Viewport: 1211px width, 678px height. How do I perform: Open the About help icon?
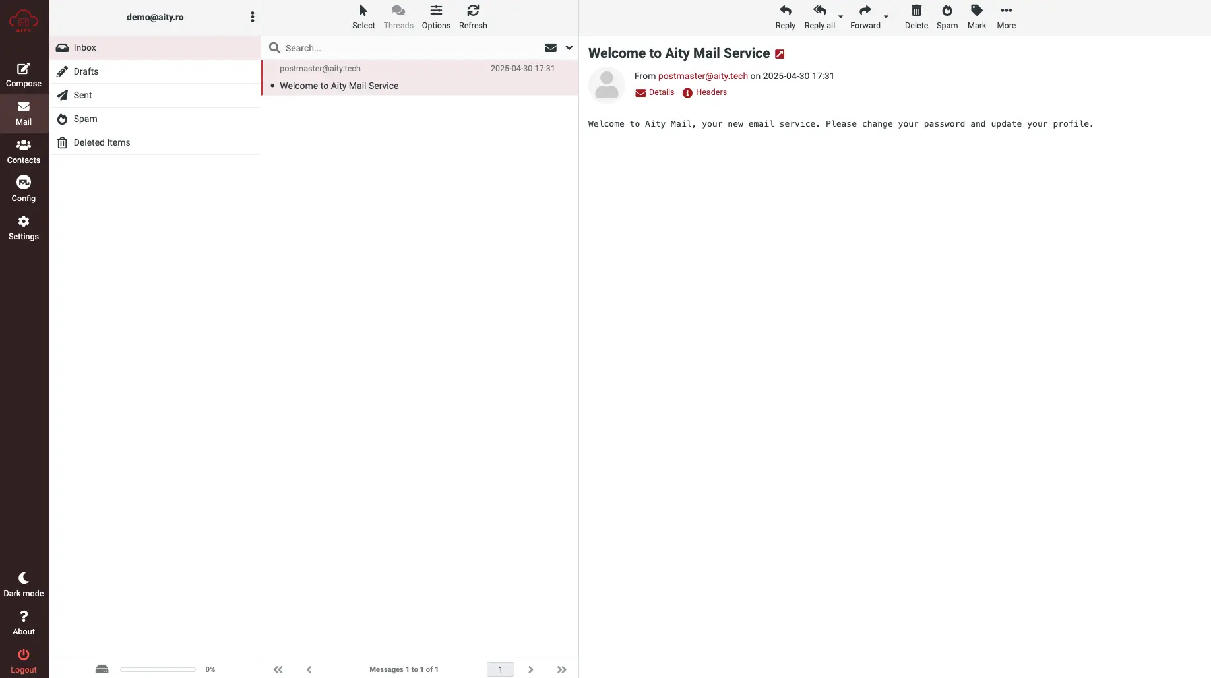coord(24,623)
